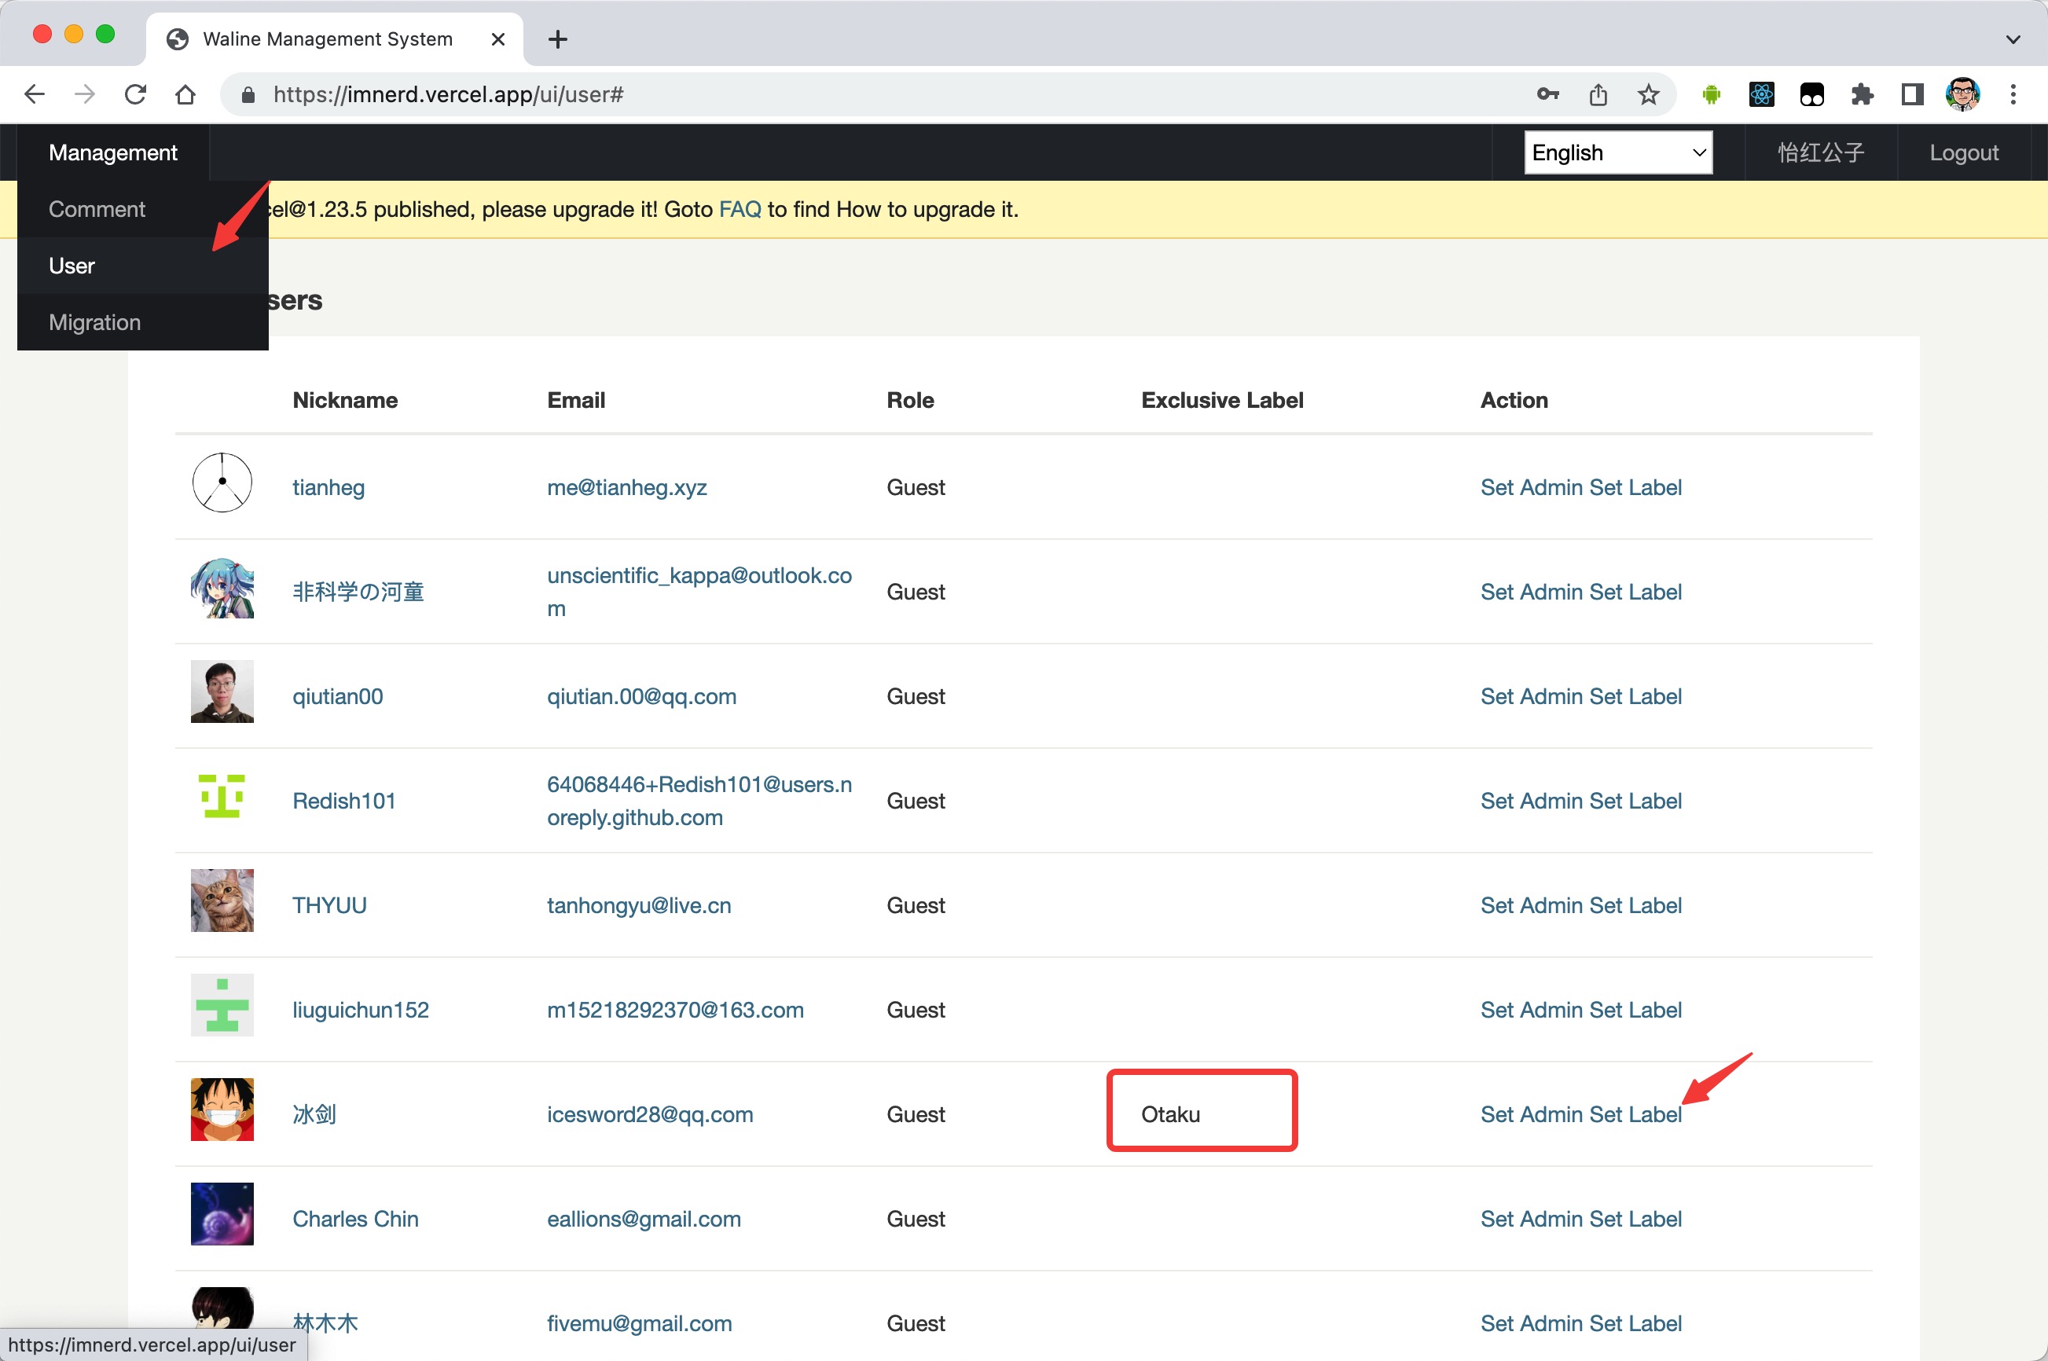Open the Management dropdown menu
This screenshot has height=1361, width=2048.
113,152
